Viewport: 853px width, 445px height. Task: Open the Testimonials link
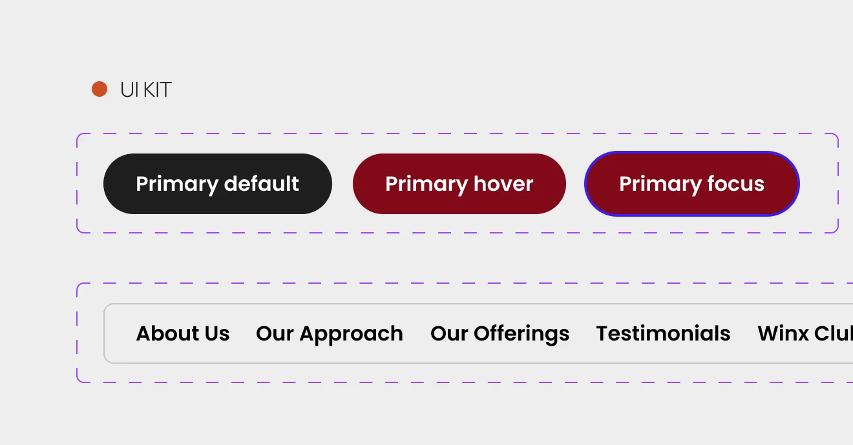click(663, 333)
